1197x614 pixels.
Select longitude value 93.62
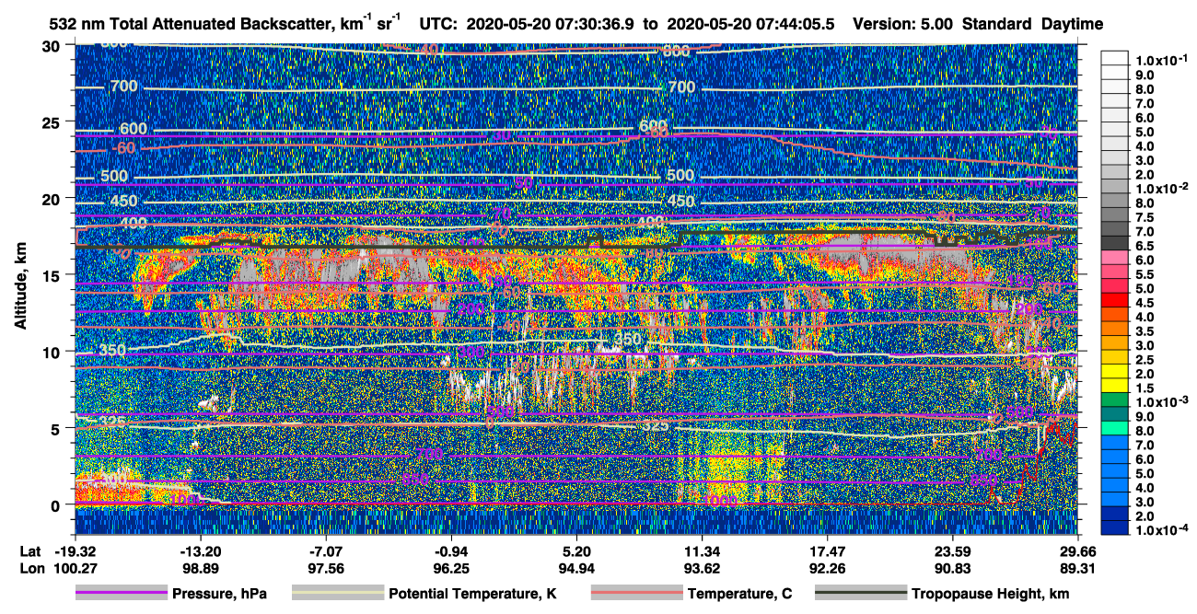[x=702, y=568]
